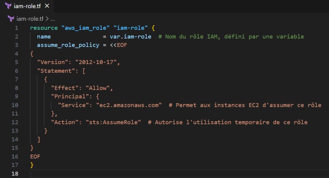Screen dimensions: 329x178
Task: Click "Principal" key on line 9
Action: pos(70,97)
